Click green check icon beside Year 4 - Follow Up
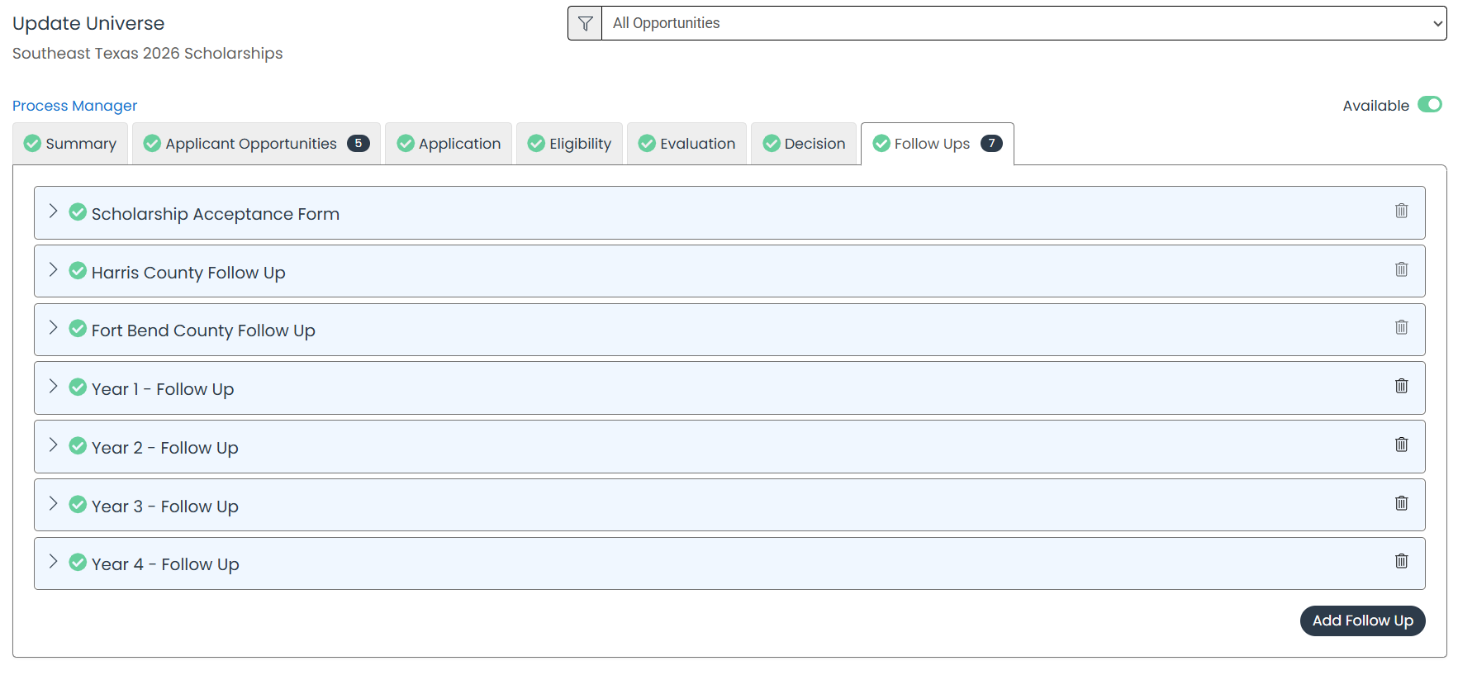 tap(78, 563)
